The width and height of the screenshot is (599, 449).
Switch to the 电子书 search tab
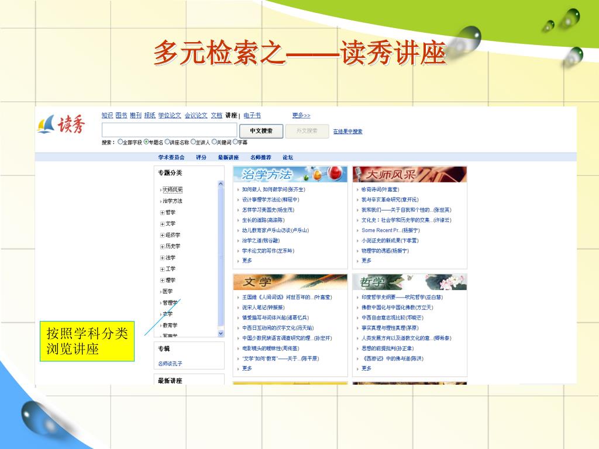252,115
